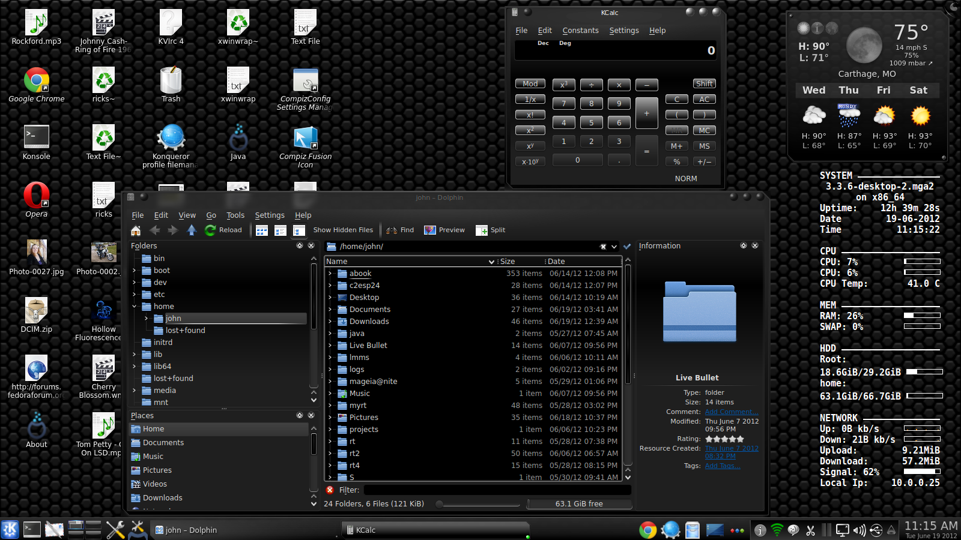Open Name column sort dropdown
Viewport: 961px width, 540px height.
(491, 262)
